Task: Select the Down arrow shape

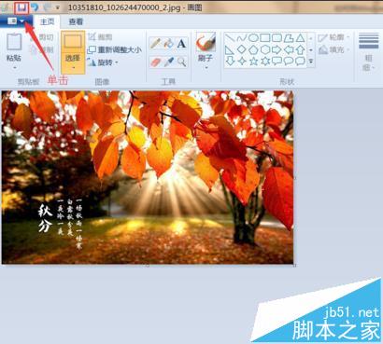Action: click(230, 61)
